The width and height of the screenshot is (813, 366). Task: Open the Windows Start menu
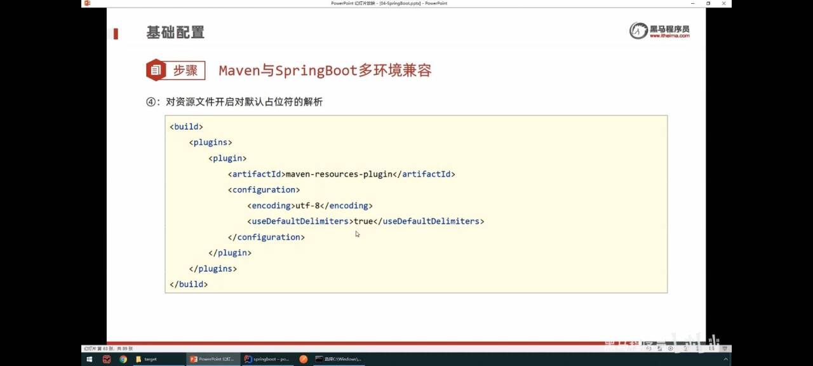coord(89,359)
